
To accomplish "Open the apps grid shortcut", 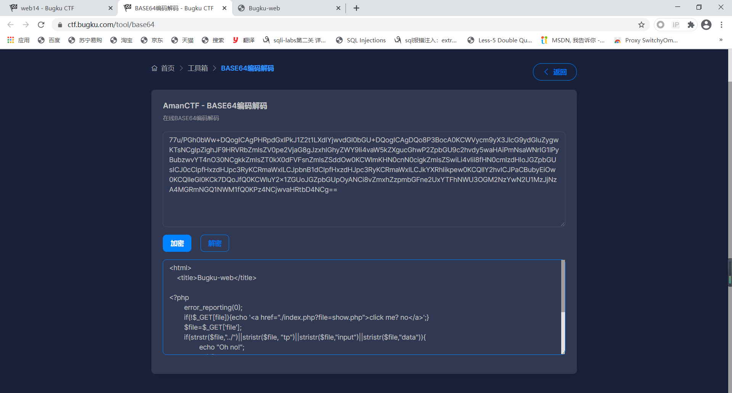I will tap(11, 40).
